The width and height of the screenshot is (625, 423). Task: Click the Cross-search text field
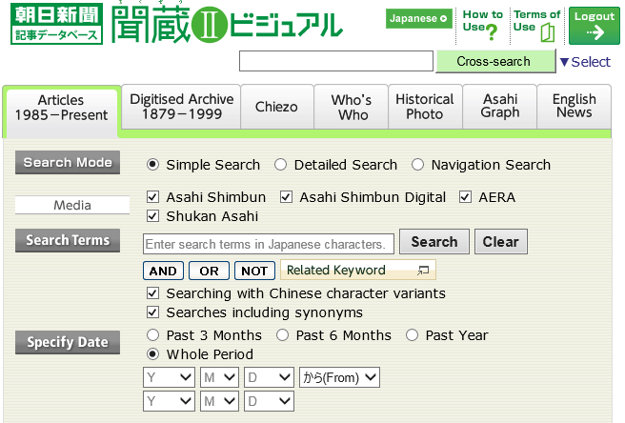pos(336,61)
